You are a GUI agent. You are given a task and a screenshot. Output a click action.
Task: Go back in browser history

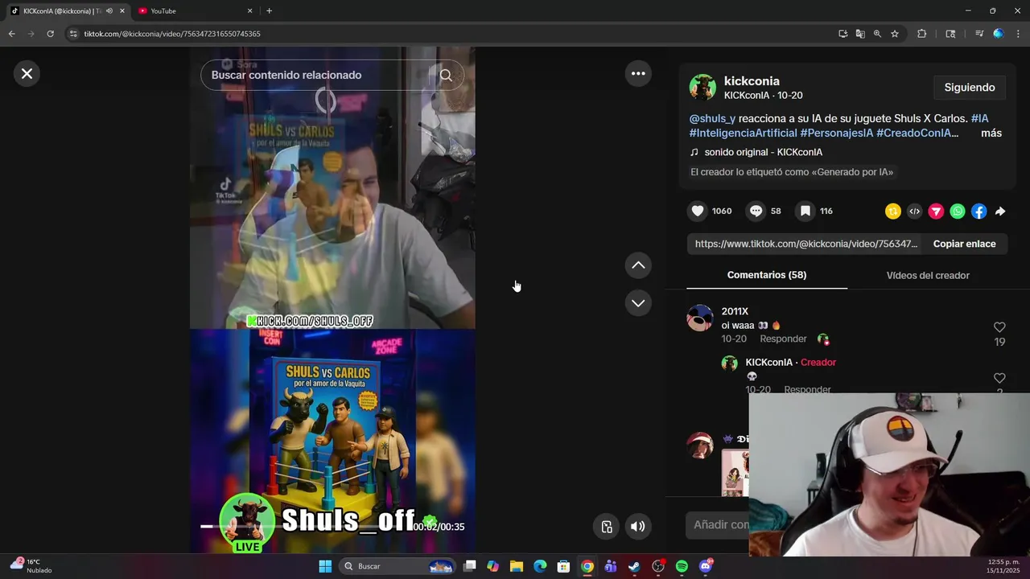click(11, 34)
